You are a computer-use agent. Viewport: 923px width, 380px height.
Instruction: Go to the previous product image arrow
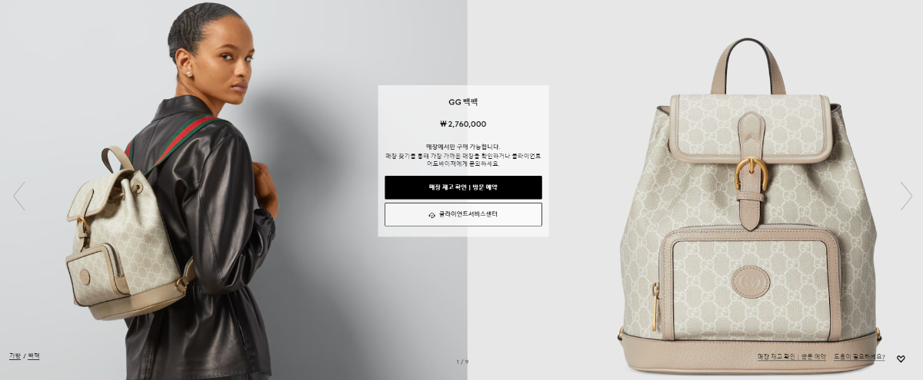click(19, 196)
